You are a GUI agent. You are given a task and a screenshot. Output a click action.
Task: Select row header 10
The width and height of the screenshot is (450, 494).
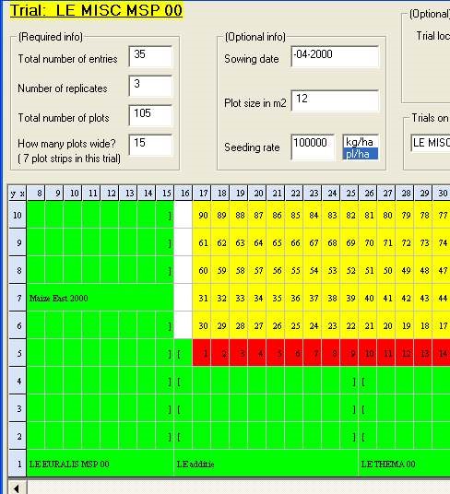[x=18, y=215]
